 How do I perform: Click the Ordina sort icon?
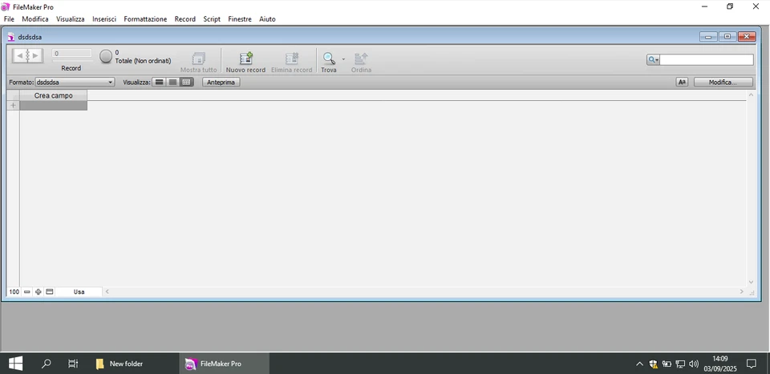point(361,58)
